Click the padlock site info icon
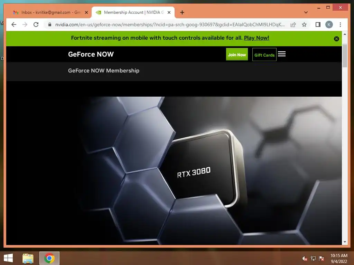Viewport: 354px width, 265px height. [x=50, y=24]
